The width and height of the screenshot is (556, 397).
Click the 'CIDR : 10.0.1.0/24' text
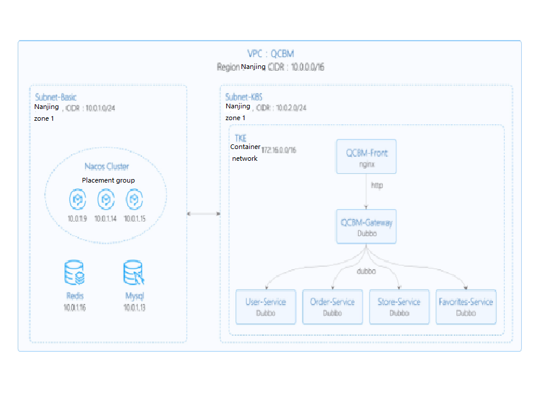[x=90, y=108]
